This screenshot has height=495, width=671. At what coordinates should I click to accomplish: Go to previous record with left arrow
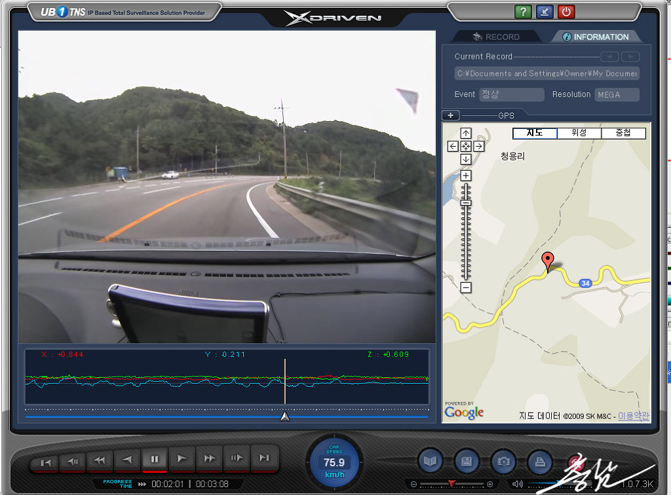609,56
